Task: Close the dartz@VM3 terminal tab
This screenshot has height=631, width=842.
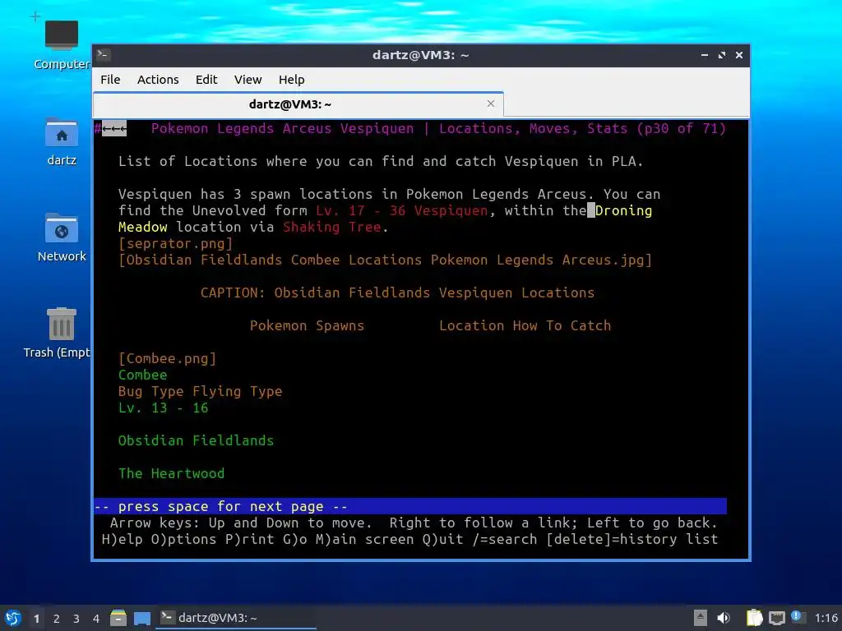Action: (x=491, y=104)
